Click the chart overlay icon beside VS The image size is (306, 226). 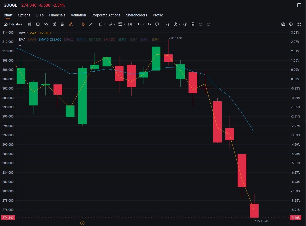pyautogui.click(x=54, y=24)
